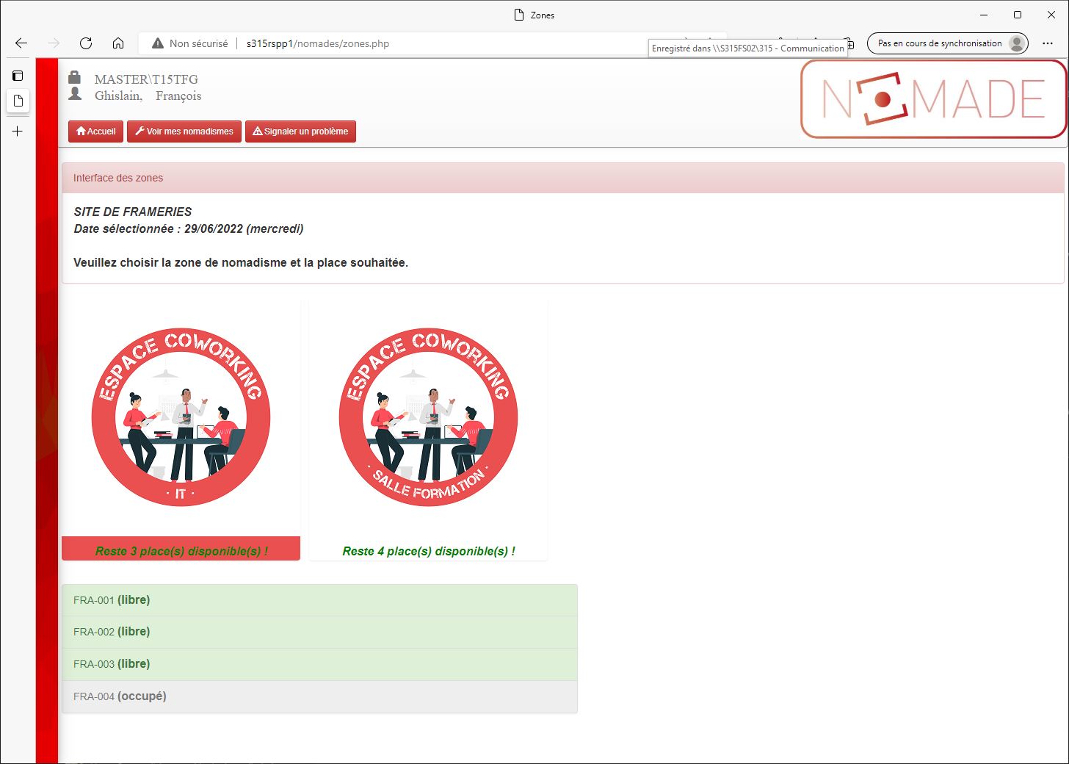
Task: Open the browser home page icon
Action: coord(118,43)
